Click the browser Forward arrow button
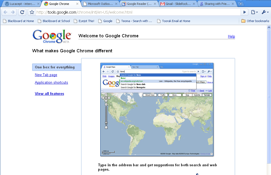271x175 pixels. coord(13,12)
